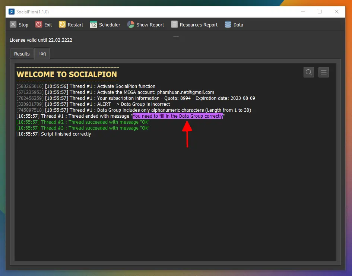
Task: Click the Thread #2 succeeded log line
Action: [x=83, y=122]
